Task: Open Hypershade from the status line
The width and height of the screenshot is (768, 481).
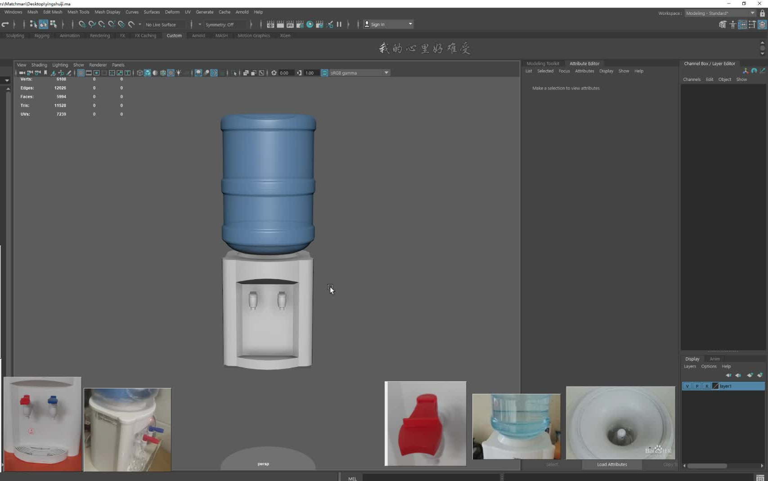Action: point(310,24)
